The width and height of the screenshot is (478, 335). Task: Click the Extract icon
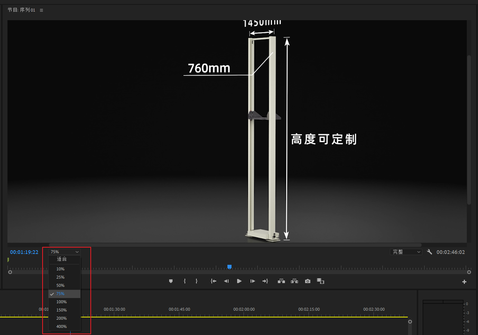[294, 281]
